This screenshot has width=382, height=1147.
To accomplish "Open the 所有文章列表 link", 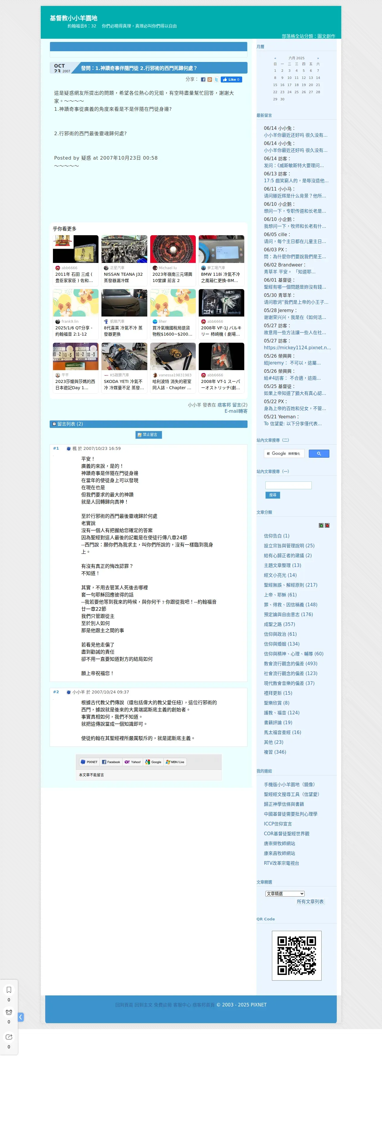I will pyautogui.click(x=310, y=902).
